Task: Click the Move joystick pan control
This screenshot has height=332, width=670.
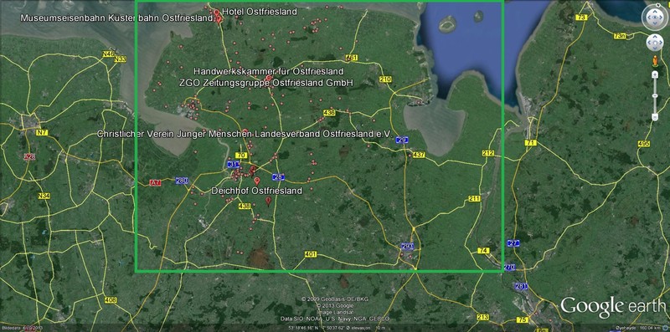Action: click(655, 43)
